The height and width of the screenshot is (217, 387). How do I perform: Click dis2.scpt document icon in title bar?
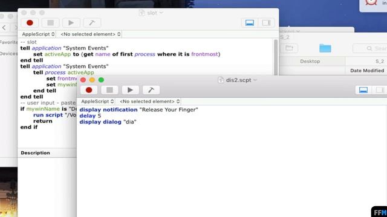pos(221,80)
